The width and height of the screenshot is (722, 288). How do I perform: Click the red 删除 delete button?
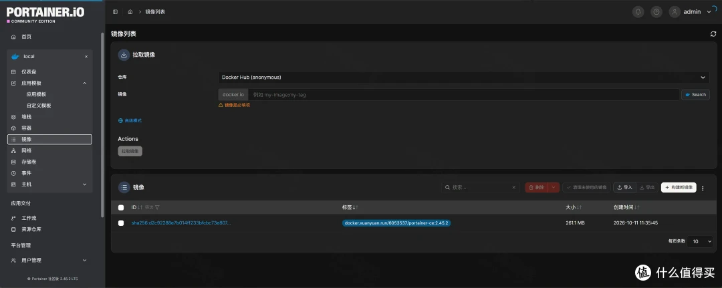coord(536,187)
